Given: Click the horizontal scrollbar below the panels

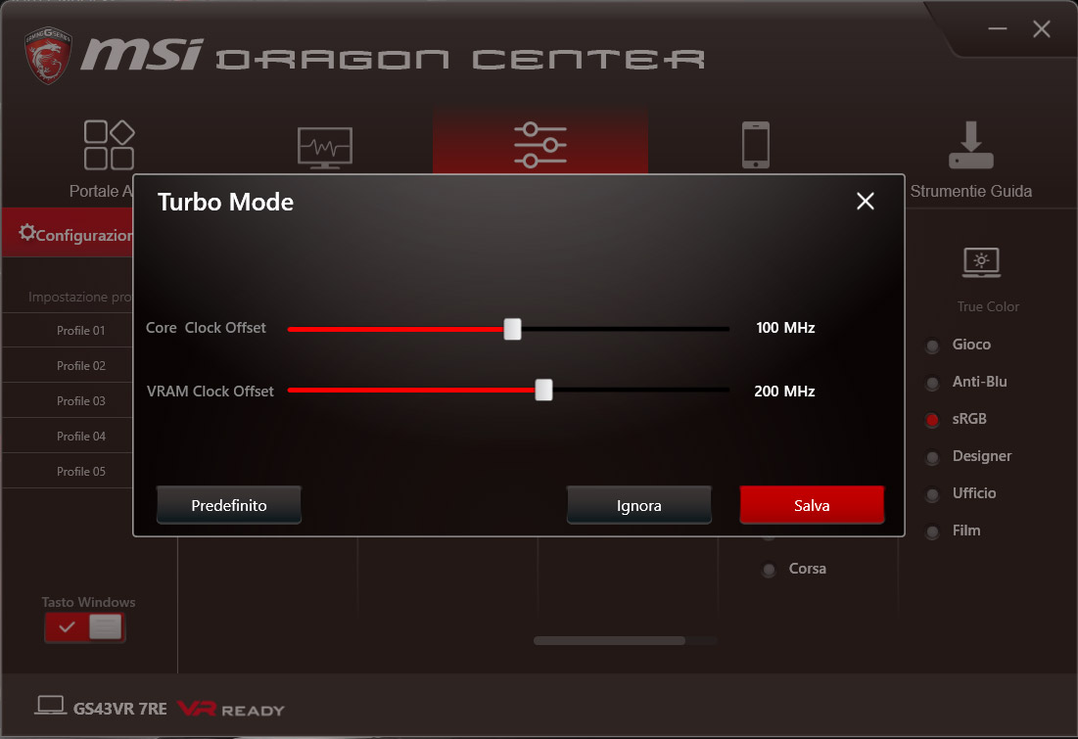Looking at the screenshot, I should point(609,641).
